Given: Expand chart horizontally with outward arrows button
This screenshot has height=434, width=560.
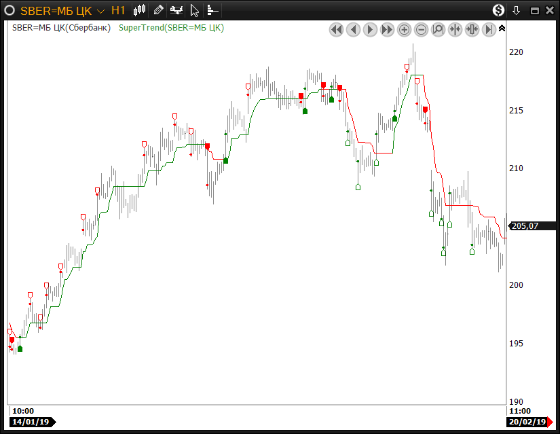Looking at the screenshot, I should pyautogui.click(x=472, y=29).
